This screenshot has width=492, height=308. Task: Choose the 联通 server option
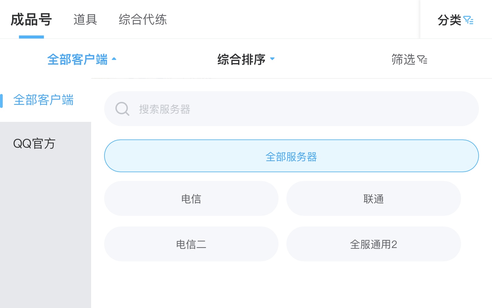click(x=374, y=199)
